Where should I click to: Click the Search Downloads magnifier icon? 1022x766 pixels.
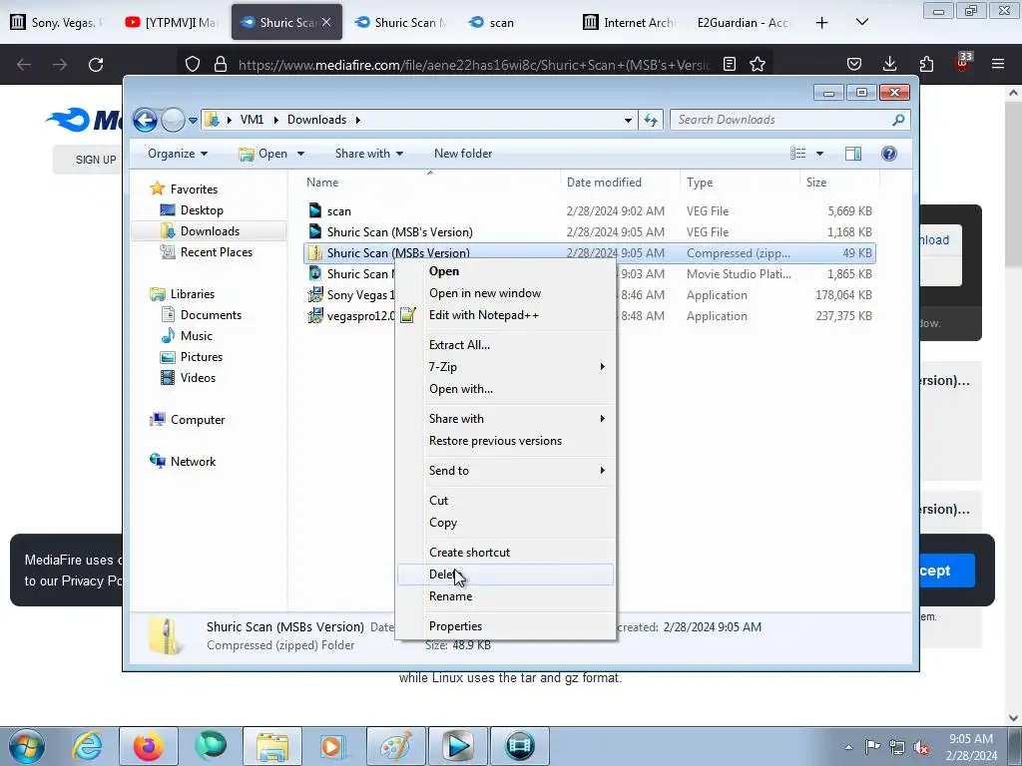tap(898, 120)
